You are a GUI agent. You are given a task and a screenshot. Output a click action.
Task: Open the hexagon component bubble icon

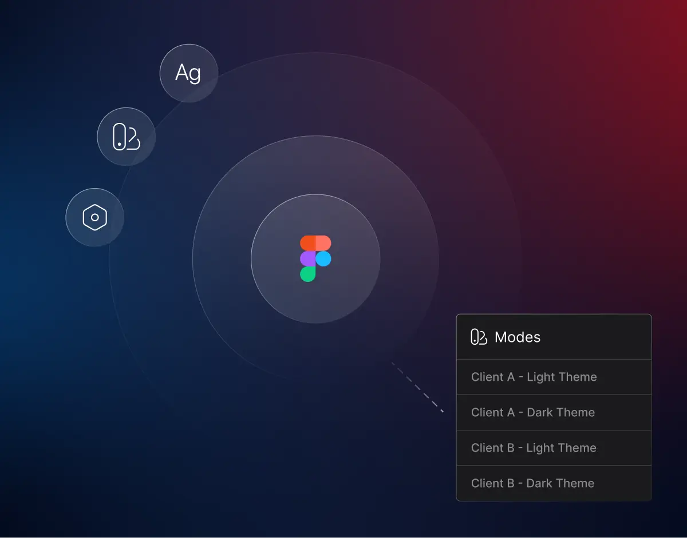pos(95,217)
